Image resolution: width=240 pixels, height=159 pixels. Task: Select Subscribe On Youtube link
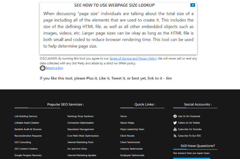190,129
